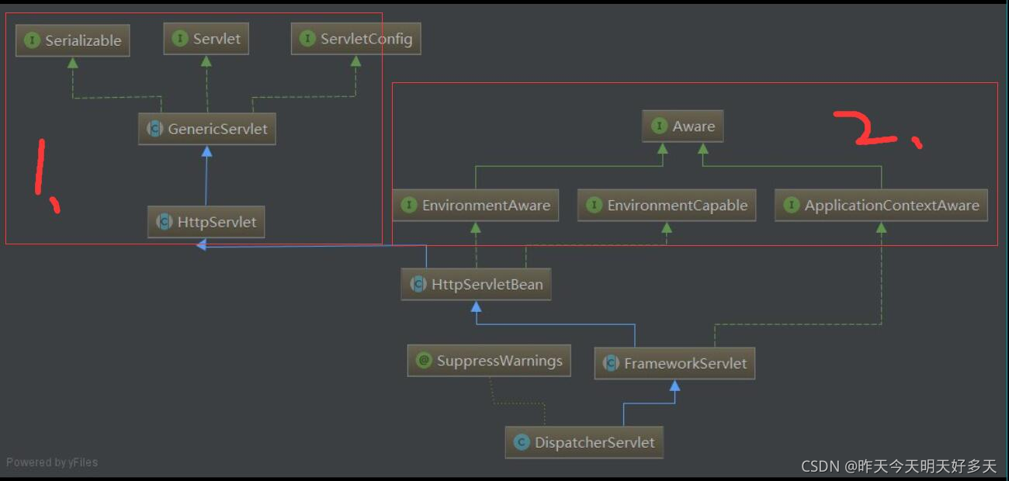
Task: Click the interface icon on ServletConfig node
Action: (307, 39)
